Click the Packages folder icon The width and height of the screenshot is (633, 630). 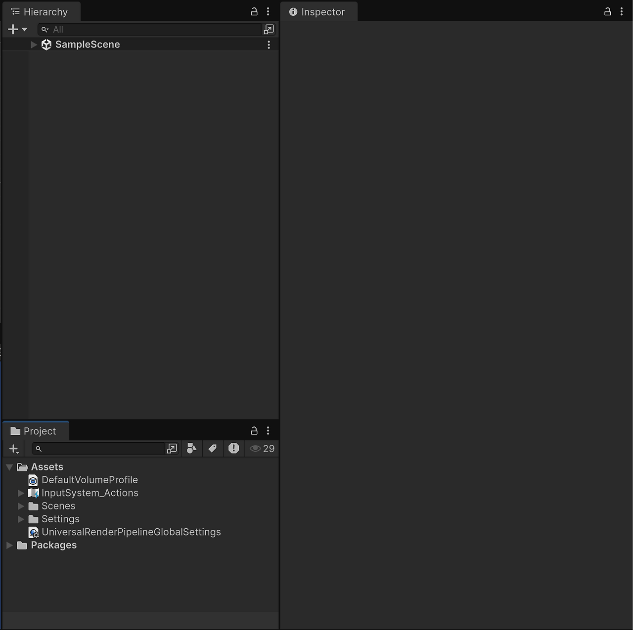(x=22, y=545)
